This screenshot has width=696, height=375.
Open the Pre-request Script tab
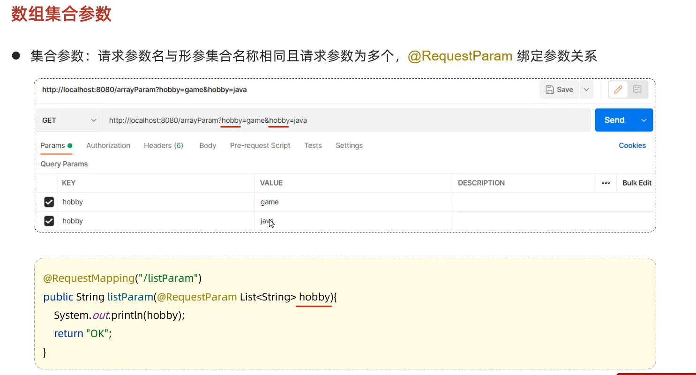[x=260, y=146]
